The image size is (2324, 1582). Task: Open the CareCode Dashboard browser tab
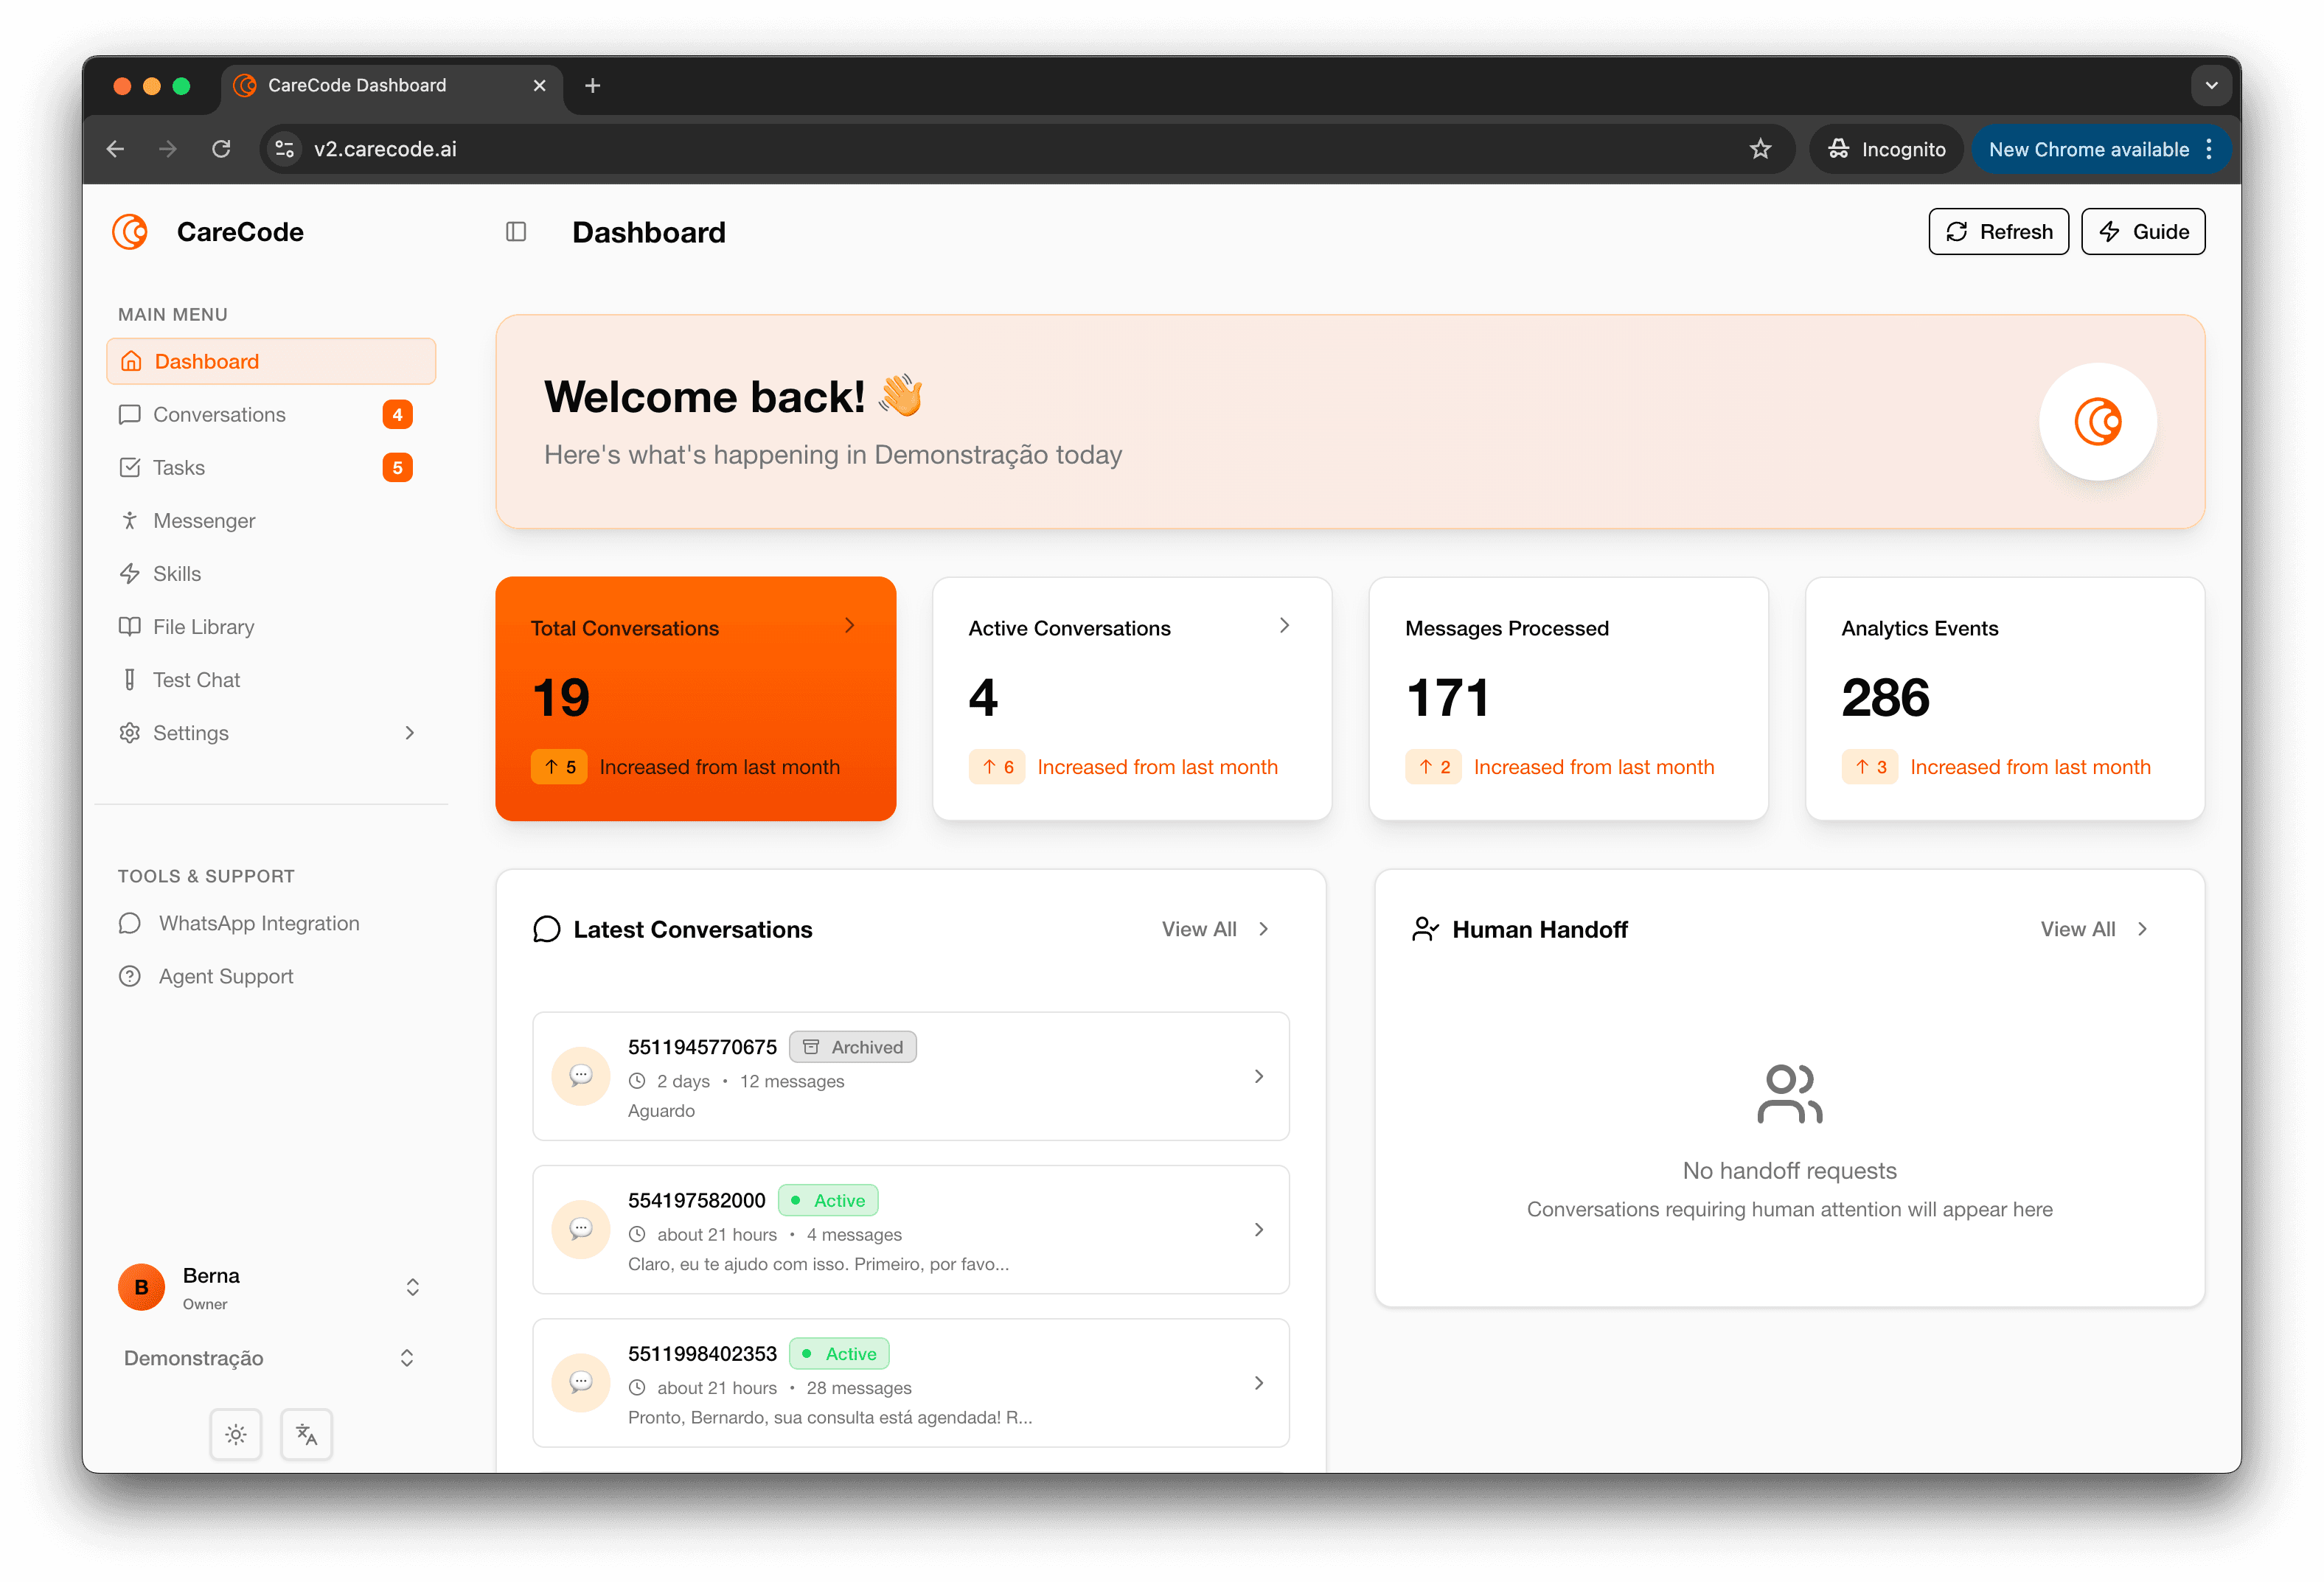coord(357,85)
